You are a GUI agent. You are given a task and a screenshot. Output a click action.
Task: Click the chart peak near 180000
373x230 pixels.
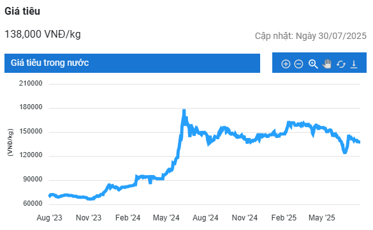184,111
